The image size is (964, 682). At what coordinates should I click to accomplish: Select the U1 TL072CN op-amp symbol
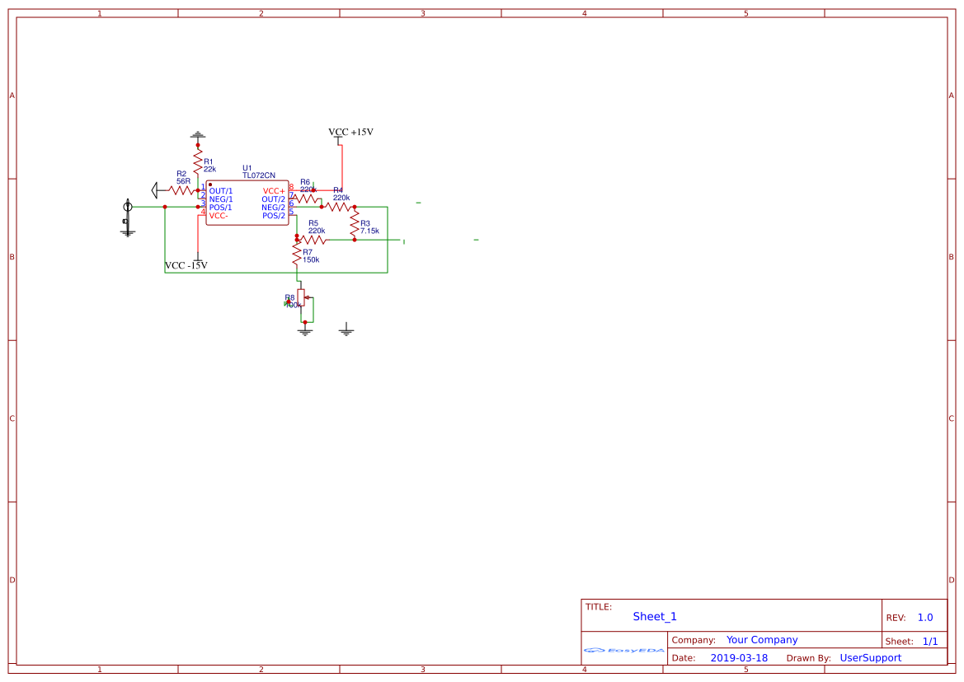click(247, 202)
